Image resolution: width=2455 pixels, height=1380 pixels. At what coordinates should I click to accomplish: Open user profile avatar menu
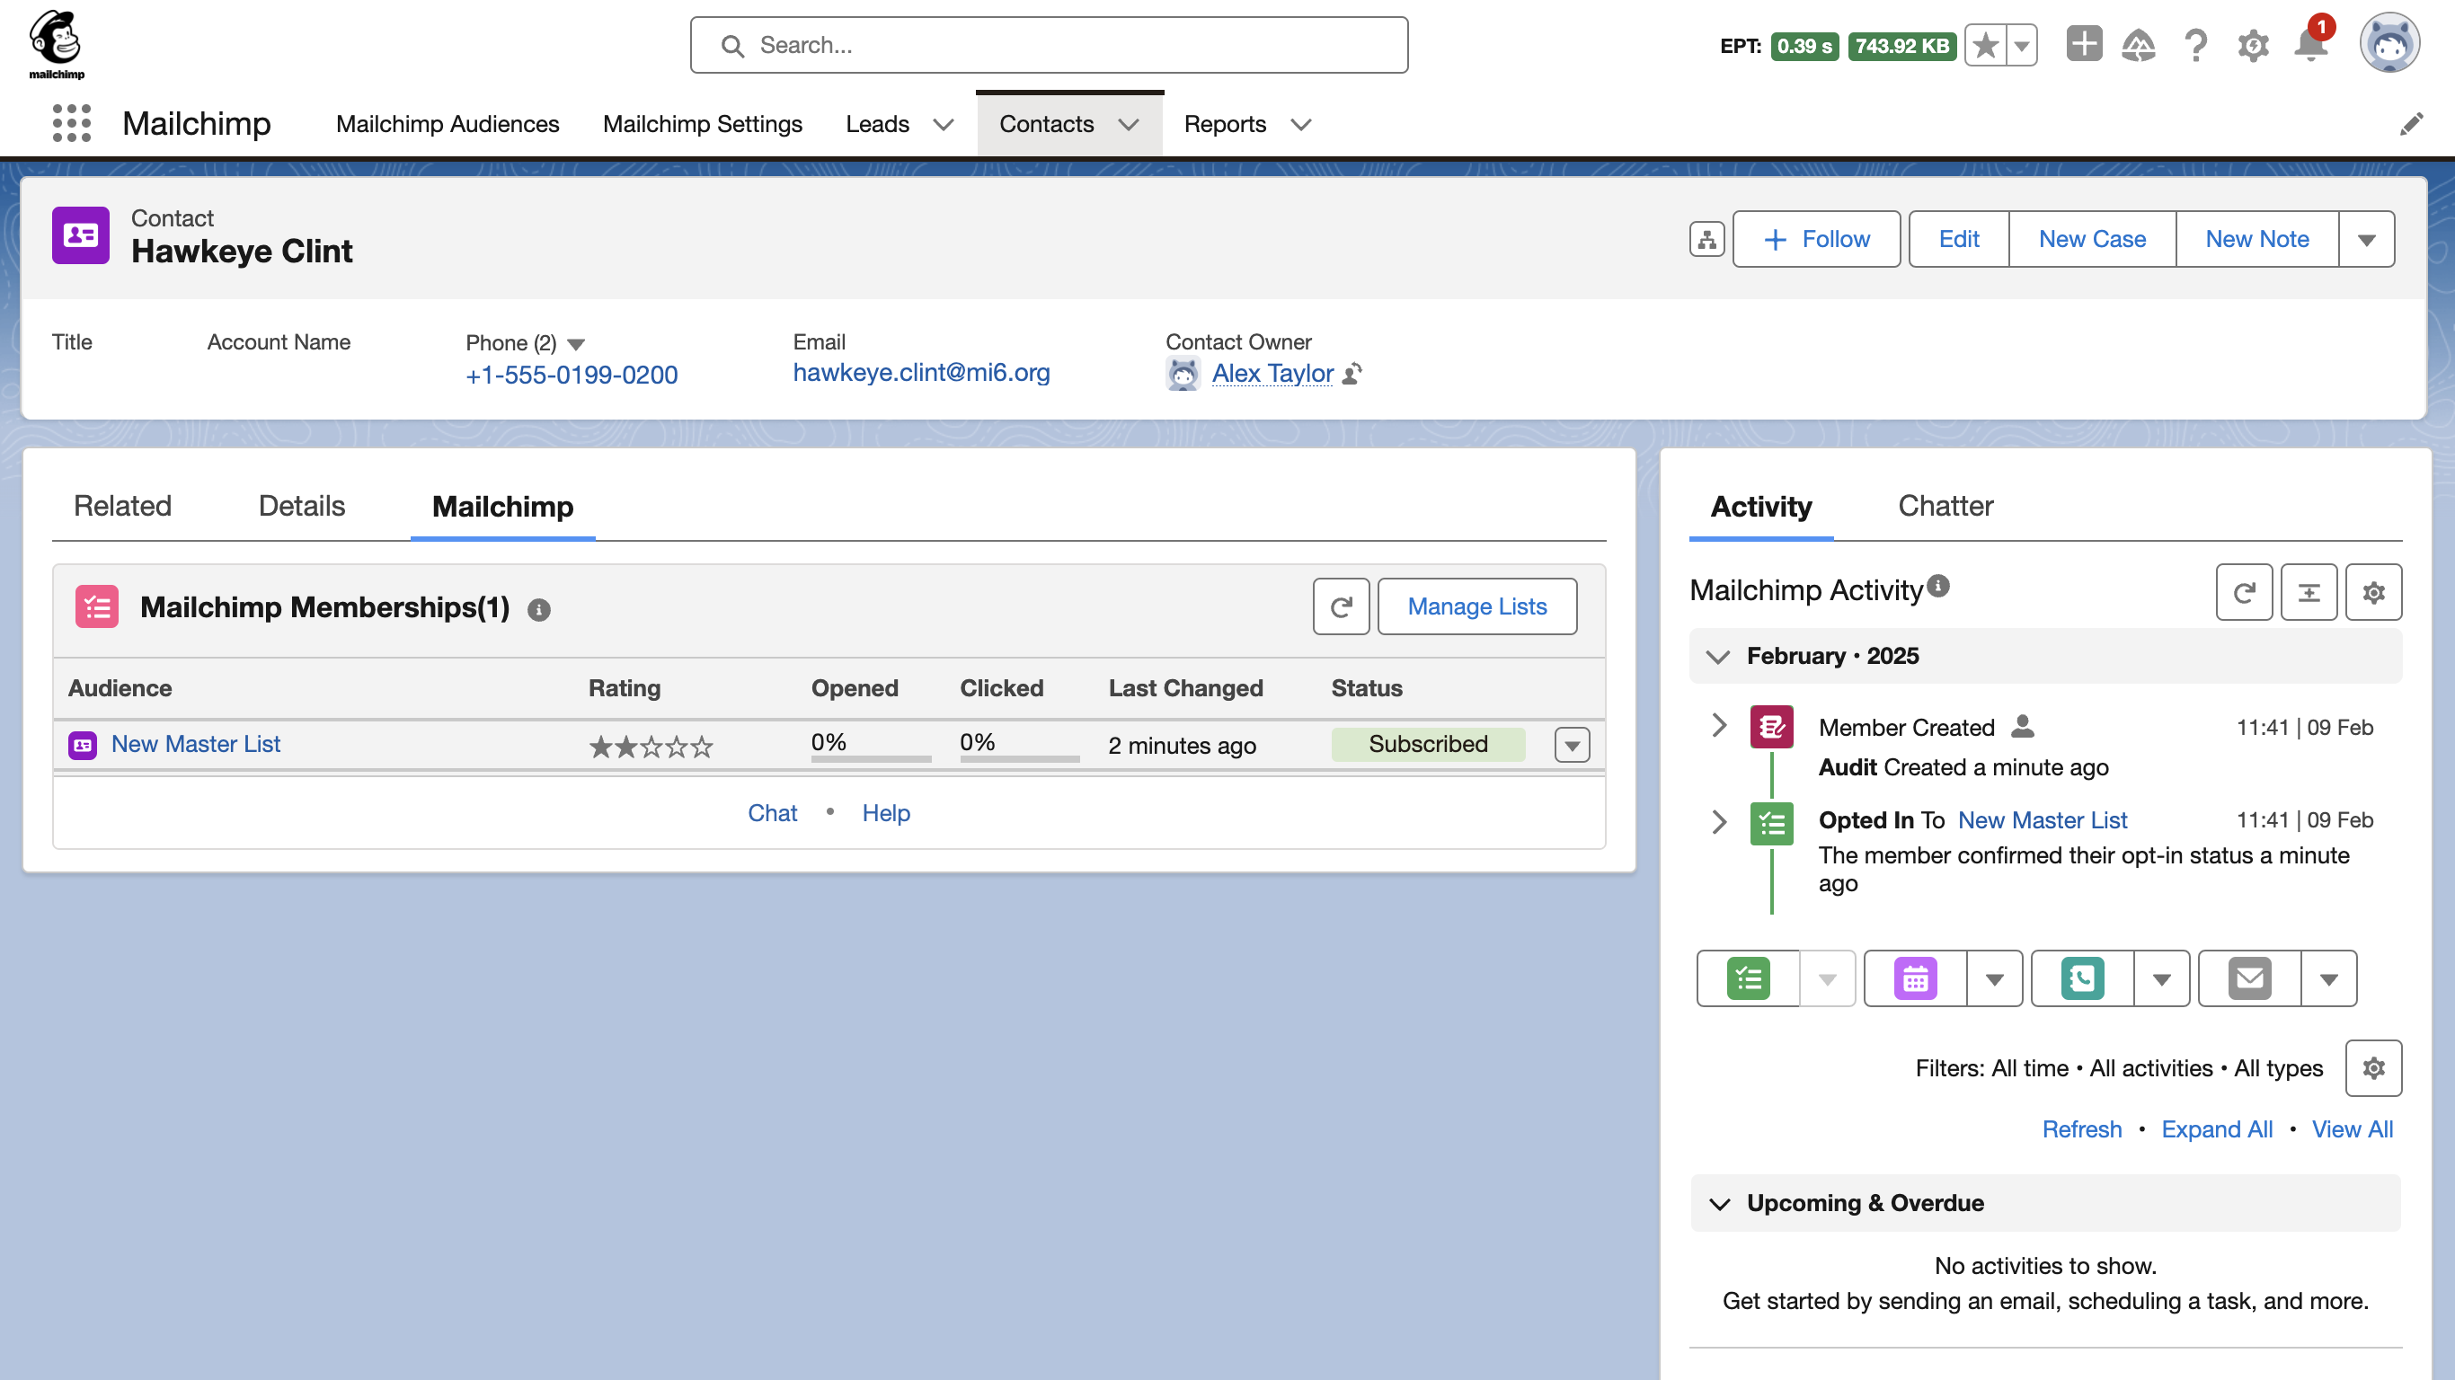[2389, 44]
